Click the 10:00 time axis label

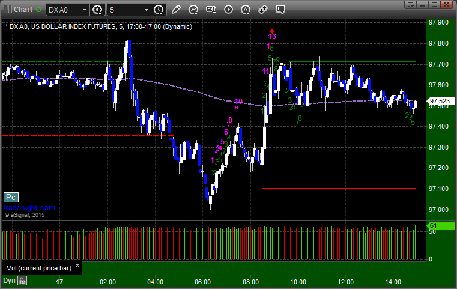pos(298,282)
